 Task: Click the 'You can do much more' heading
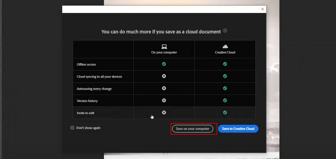161,32
